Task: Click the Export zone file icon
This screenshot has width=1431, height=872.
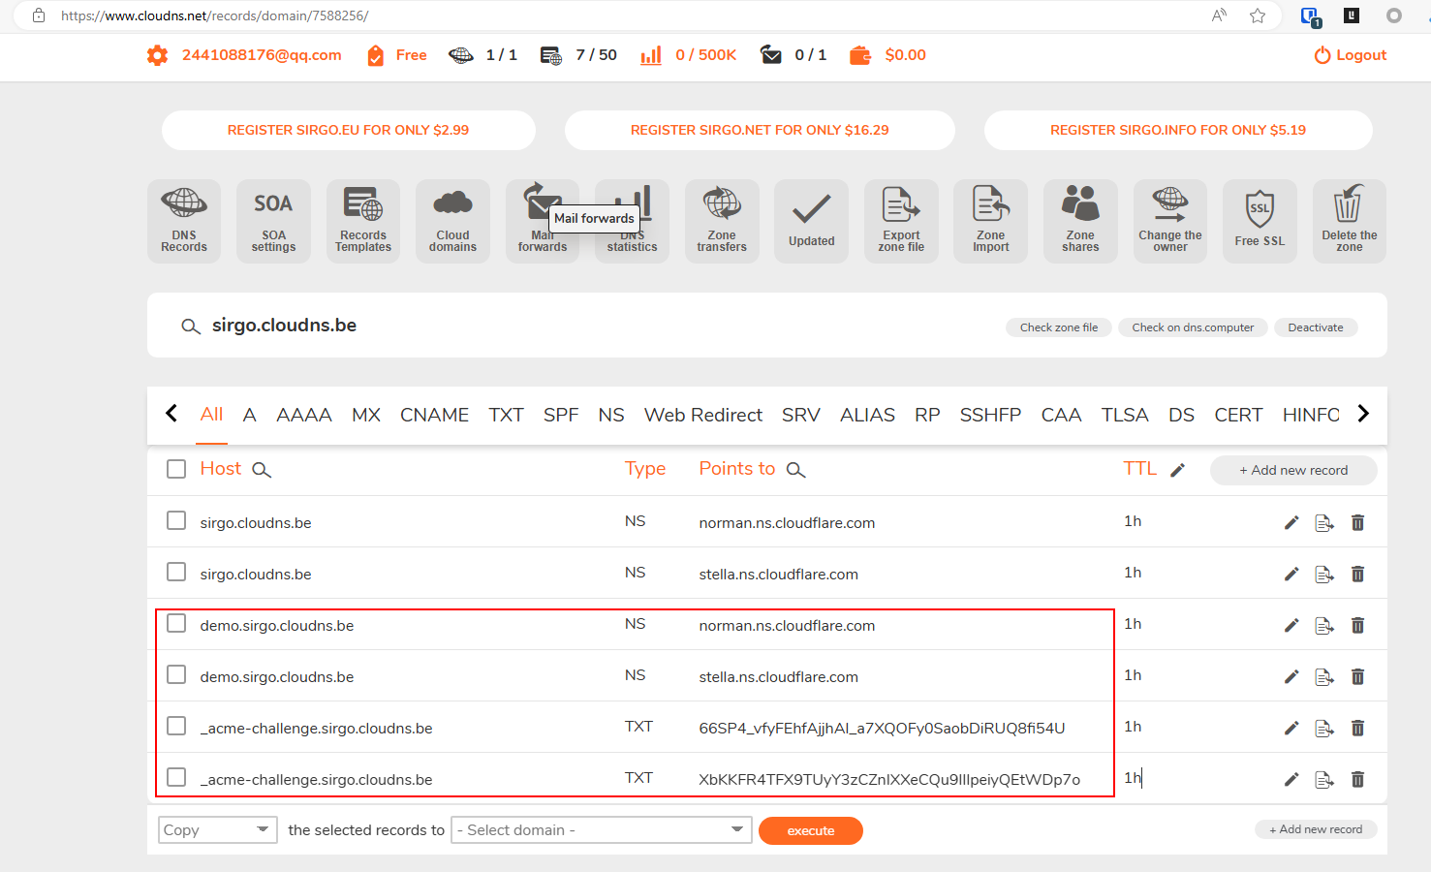Action: [901, 221]
